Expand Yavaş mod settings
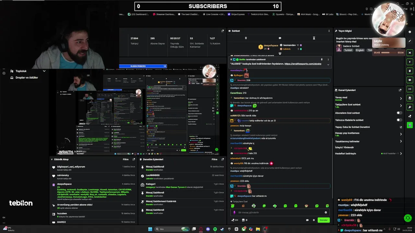 click(x=401, y=99)
